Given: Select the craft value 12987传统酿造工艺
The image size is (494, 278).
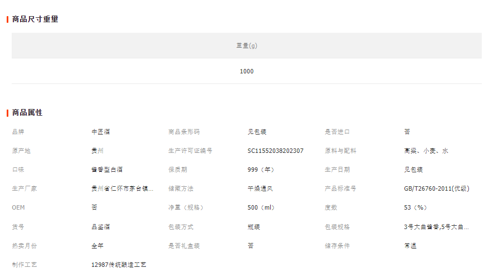Looking at the screenshot, I should tap(119, 265).
